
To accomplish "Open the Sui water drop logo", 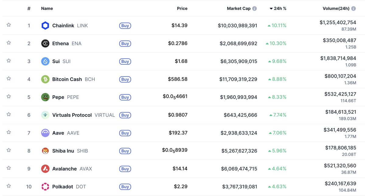I will click(45, 62).
